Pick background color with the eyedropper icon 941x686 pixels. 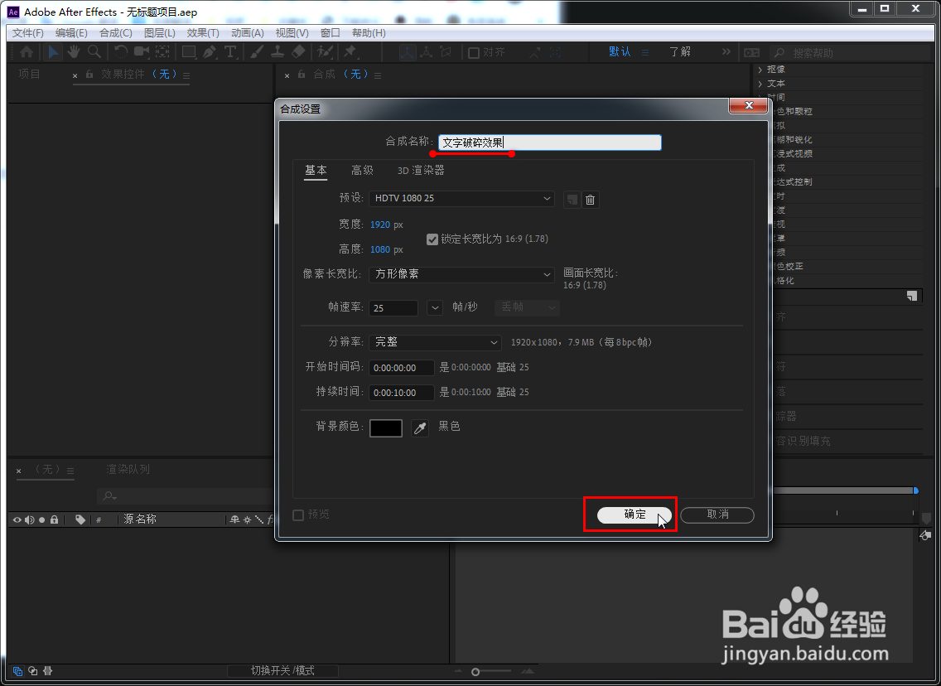point(419,428)
